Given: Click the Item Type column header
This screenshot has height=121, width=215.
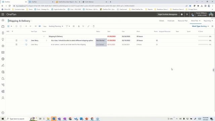Looking at the screenshot, I should click(x=34, y=32).
